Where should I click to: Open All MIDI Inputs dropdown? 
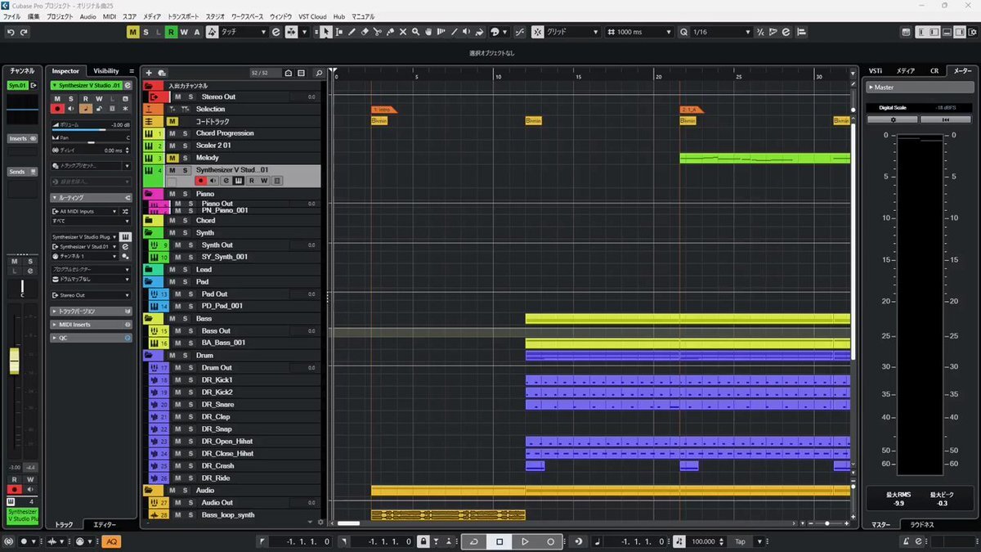click(x=85, y=211)
